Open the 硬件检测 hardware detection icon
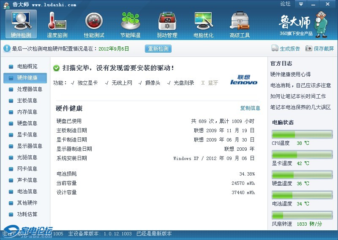 (21, 21)
